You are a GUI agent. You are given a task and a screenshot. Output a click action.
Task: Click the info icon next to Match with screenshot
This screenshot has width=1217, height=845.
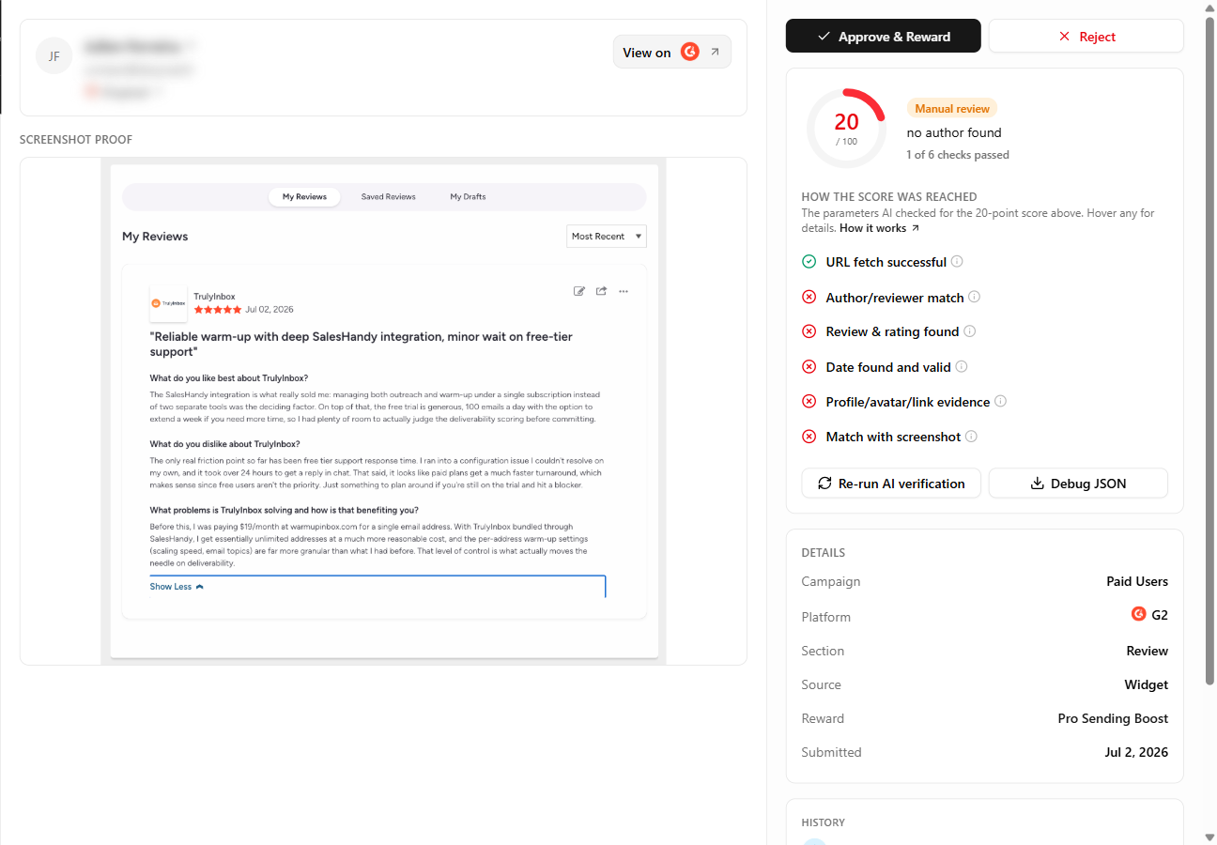coord(972,437)
